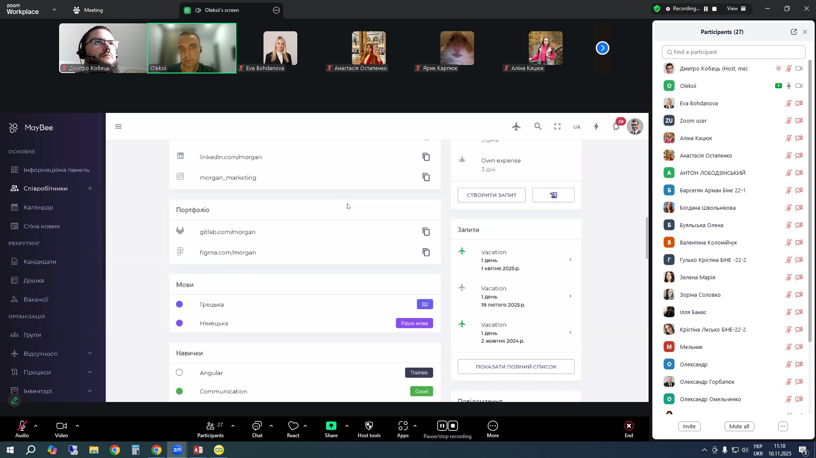
Task: Open the Chat panel icon
Action: [257, 426]
